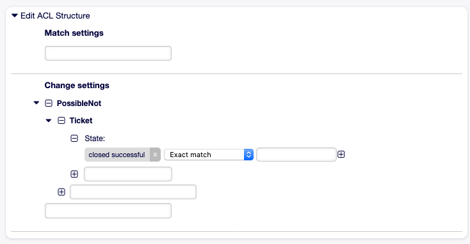
Task: Click the minus icon beside Ticket
Action: (x=61, y=121)
